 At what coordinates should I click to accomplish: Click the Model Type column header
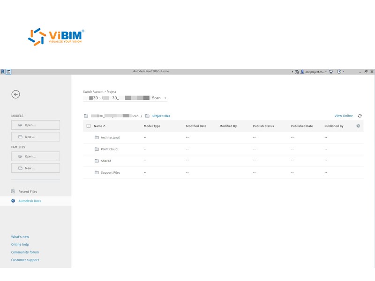coord(152,126)
